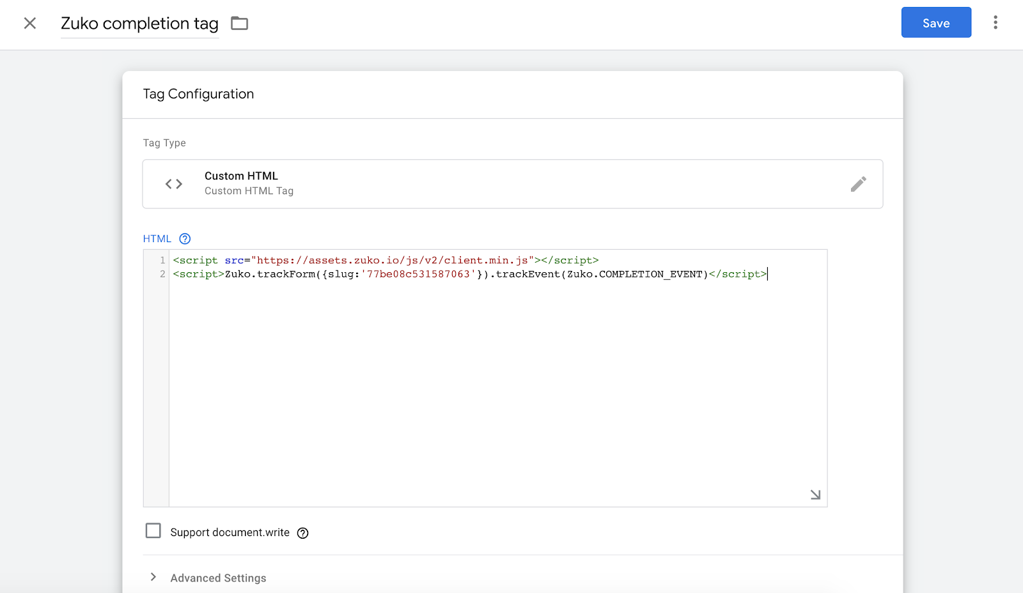Click the Advanced Settings chevron

coord(153,577)
